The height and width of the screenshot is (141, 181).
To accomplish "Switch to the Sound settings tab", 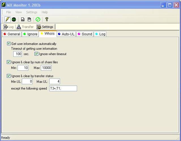I will (x=85, y=34).
